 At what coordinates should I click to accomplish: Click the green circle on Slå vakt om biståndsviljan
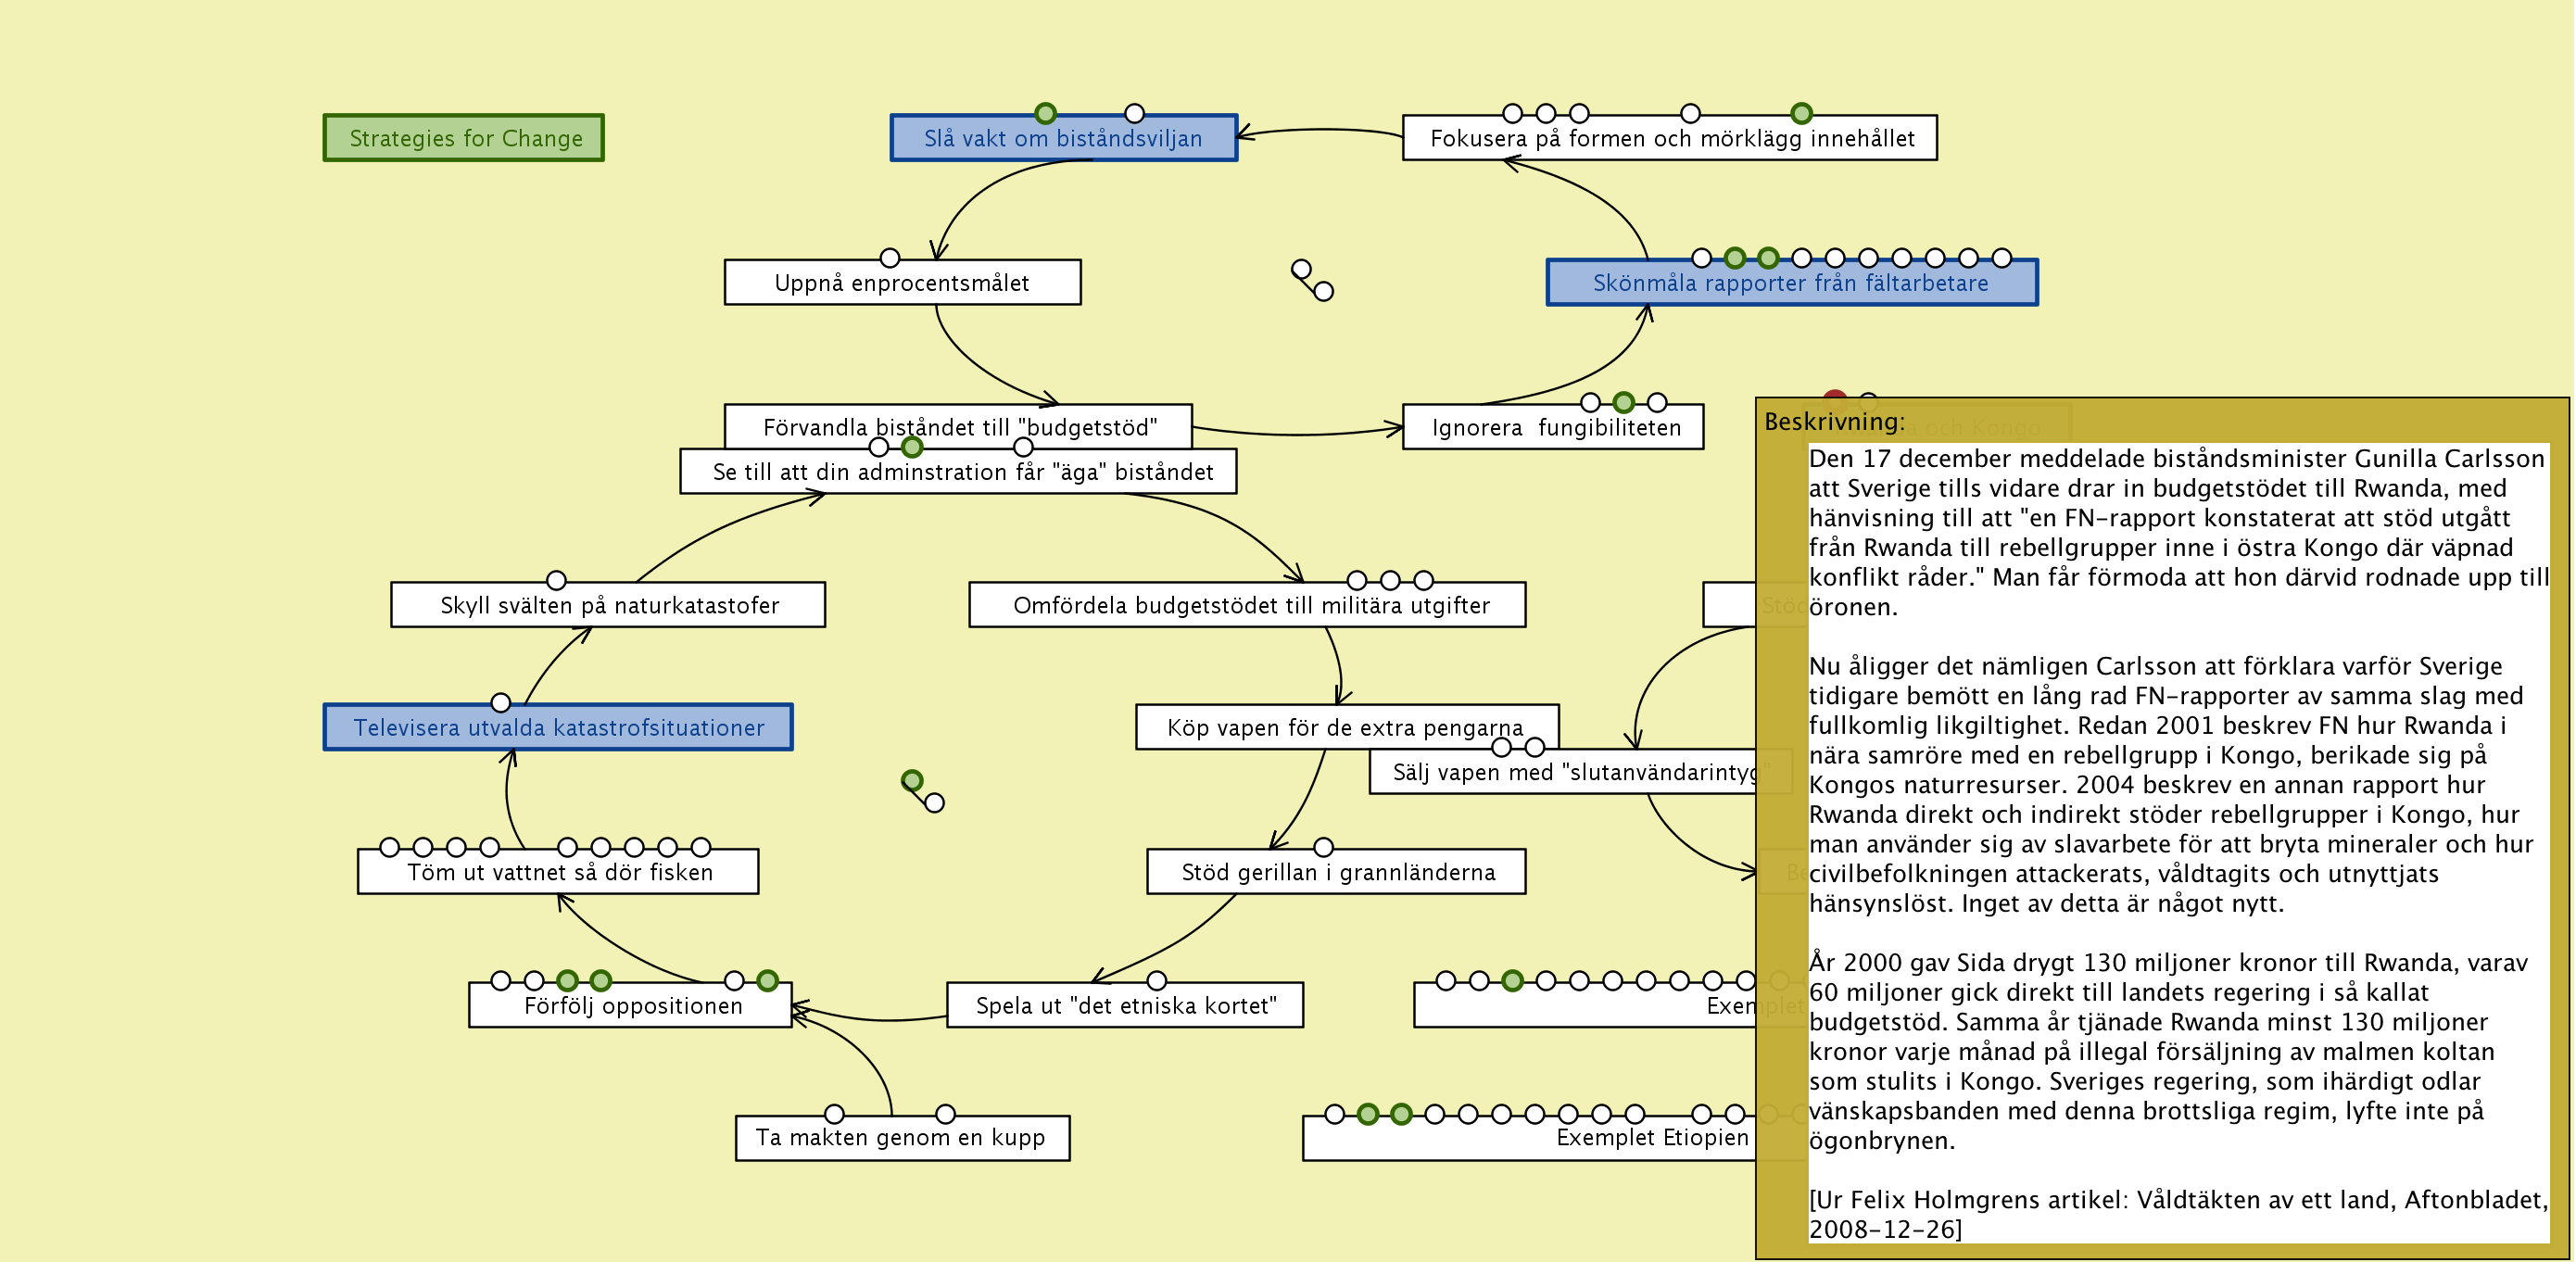(x=1045, y=113)
